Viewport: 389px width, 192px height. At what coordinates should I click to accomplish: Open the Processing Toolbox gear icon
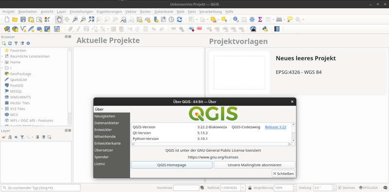click(x=252, y=19)
